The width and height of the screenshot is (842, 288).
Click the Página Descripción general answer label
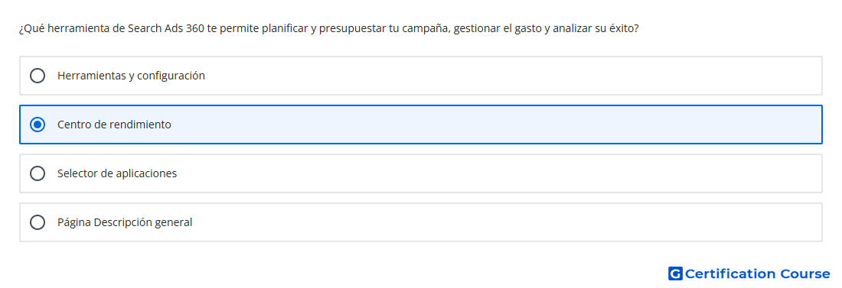125,222
